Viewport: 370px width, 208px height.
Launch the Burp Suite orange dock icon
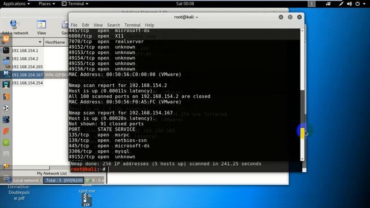(6, 96)
